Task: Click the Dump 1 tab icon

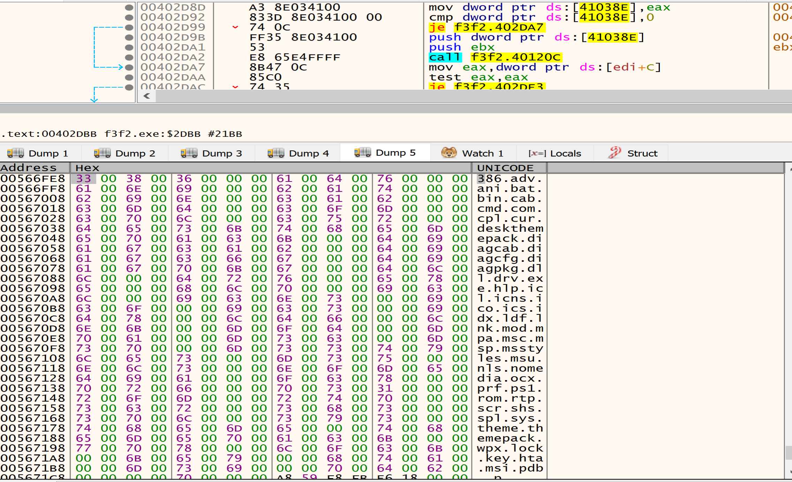Action: click(x=15, y=153)
